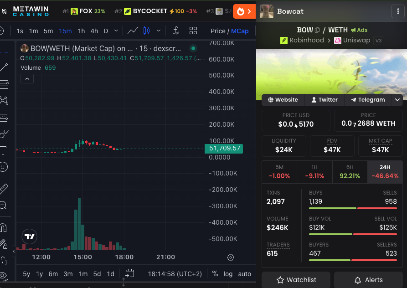Screen dimensions: 407x288
Task: Toggle hide all drawings eye icon
Action: pos(3,276)
